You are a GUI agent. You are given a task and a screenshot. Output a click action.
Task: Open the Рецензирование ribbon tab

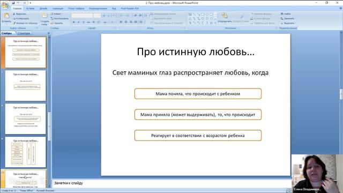click(x=98, y=9)
